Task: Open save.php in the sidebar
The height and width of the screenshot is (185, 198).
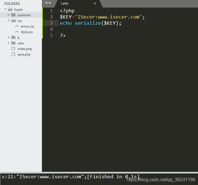Action: pyautogui.click(x=24, y=54)
